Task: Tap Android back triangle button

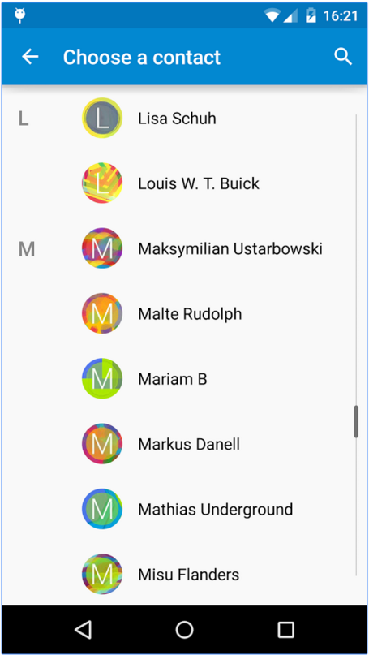Action: pos(83,630)
